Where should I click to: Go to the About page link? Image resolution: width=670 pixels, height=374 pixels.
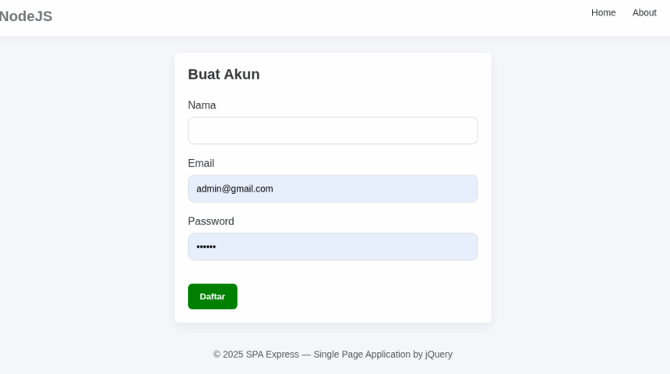point(644,12)
